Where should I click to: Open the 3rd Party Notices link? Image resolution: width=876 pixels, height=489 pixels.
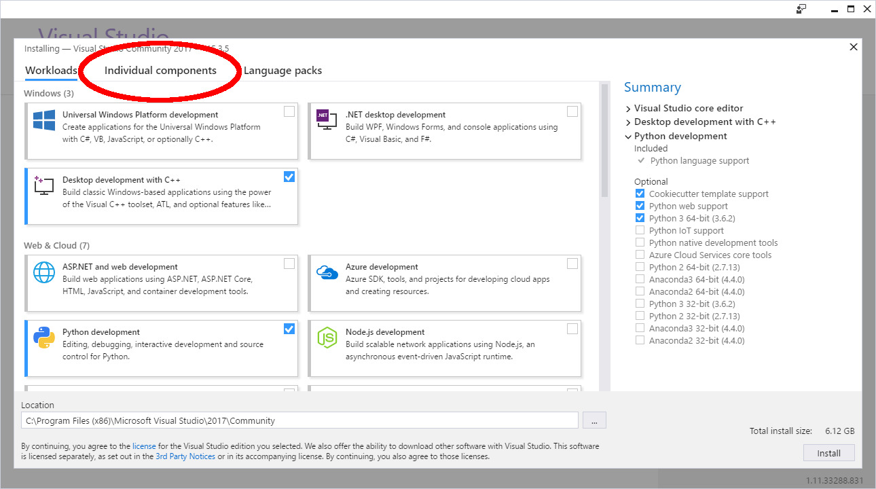[x=185, y=456]
